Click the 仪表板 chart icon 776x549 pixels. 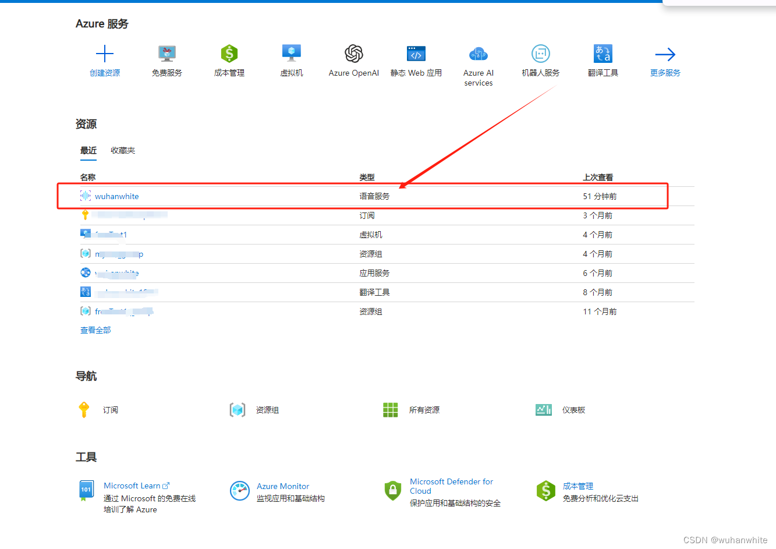tap(544, 410)
